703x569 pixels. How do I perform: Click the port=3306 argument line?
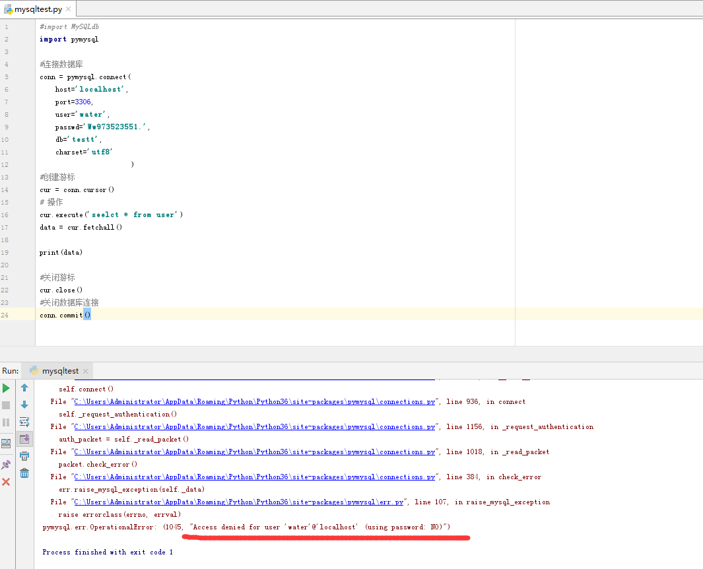click(x=74, y=102)
